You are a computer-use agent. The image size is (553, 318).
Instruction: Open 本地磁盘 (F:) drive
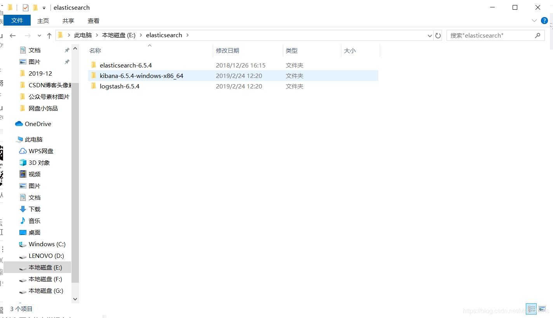click(x=45, y=279)
